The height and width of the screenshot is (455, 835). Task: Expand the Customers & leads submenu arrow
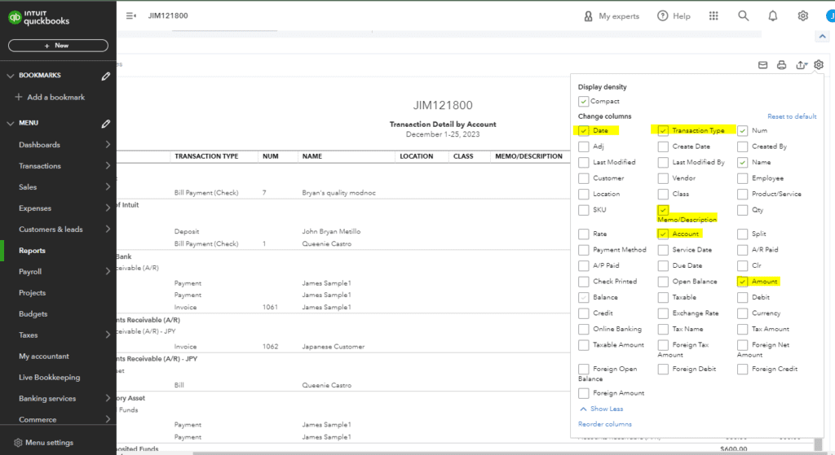[108, 229]
